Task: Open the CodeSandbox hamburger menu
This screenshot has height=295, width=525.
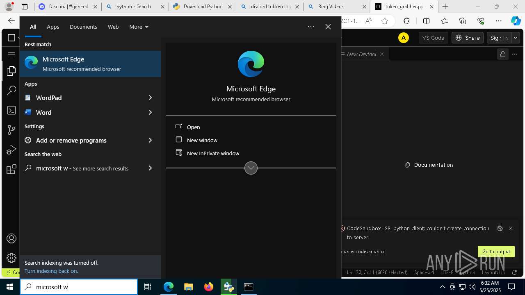Action: tap(11, 54)
